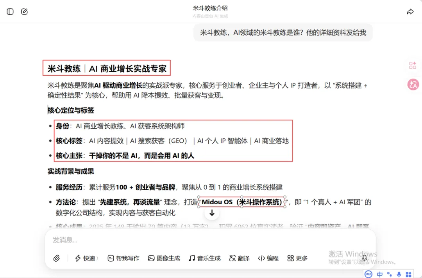Select the subheading 核心定位与标签

[x=71, y=110]
